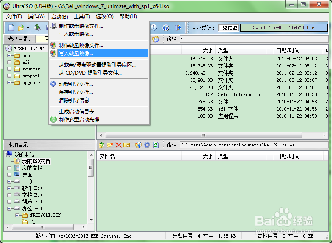Click the 应用程序 type row
Screen dimensions: 332x243
[228, 116]
